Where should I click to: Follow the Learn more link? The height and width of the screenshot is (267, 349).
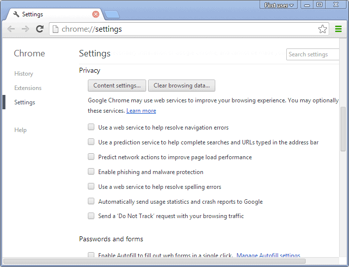(141, 111)
